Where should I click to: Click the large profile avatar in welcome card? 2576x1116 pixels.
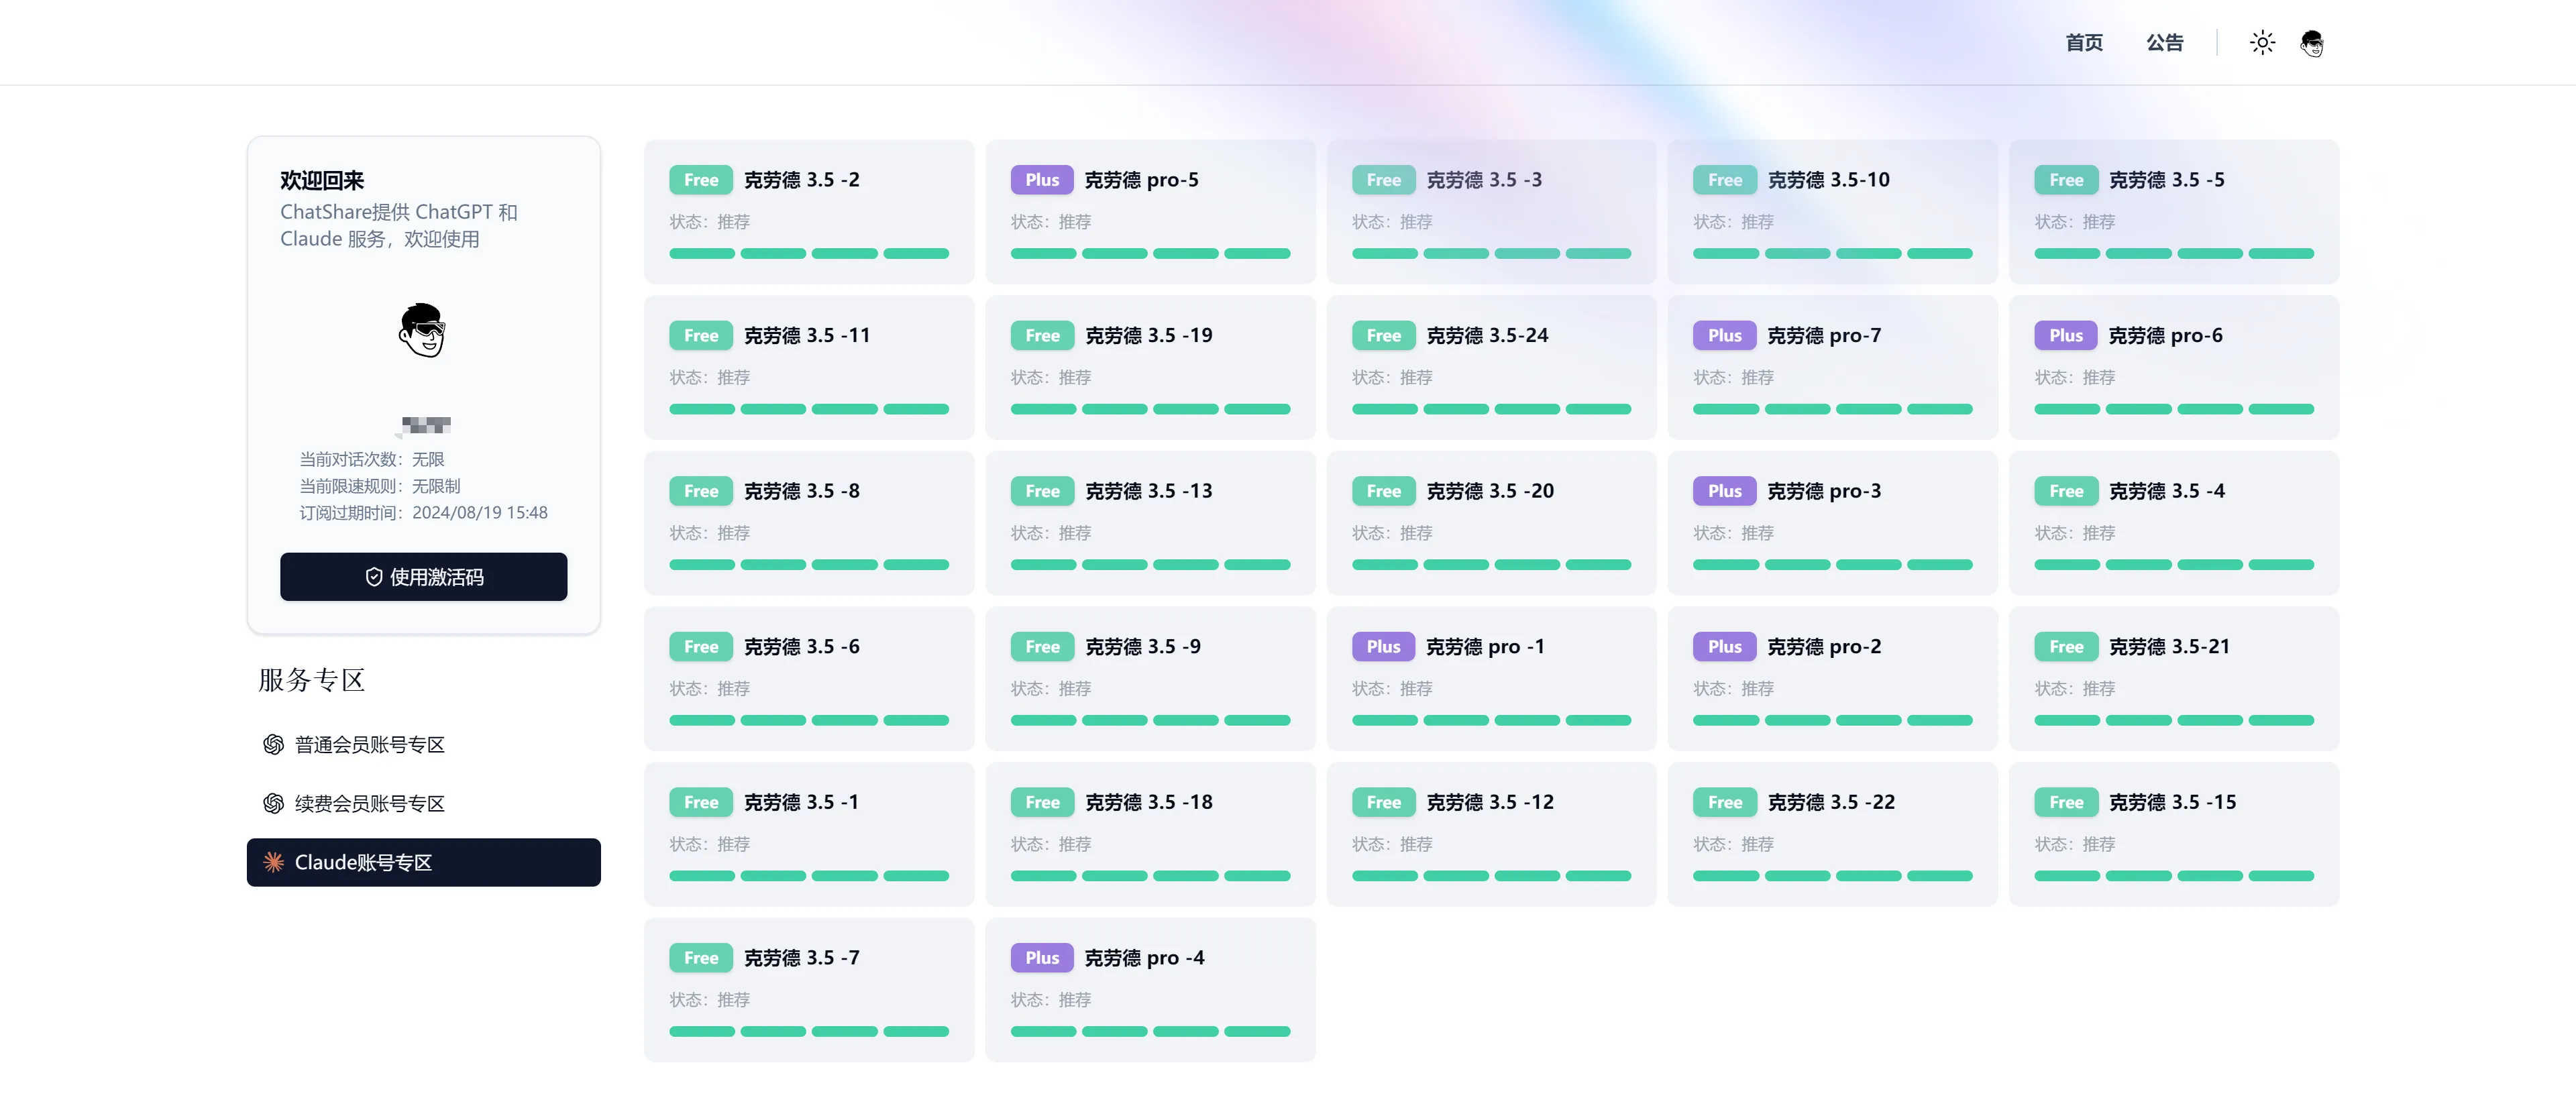pyautogui.click(x=422, y=330)
